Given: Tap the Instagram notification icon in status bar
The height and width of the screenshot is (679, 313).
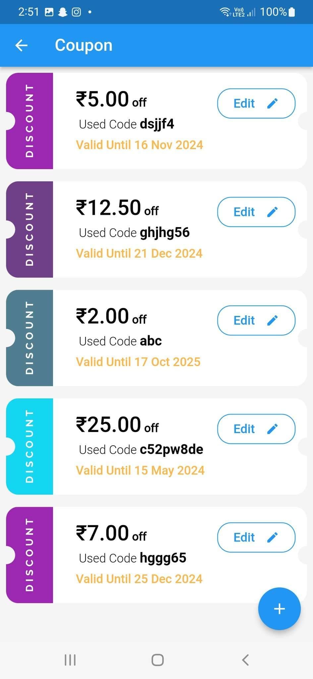Looking at the screenshot, I should tap(77, 12).
